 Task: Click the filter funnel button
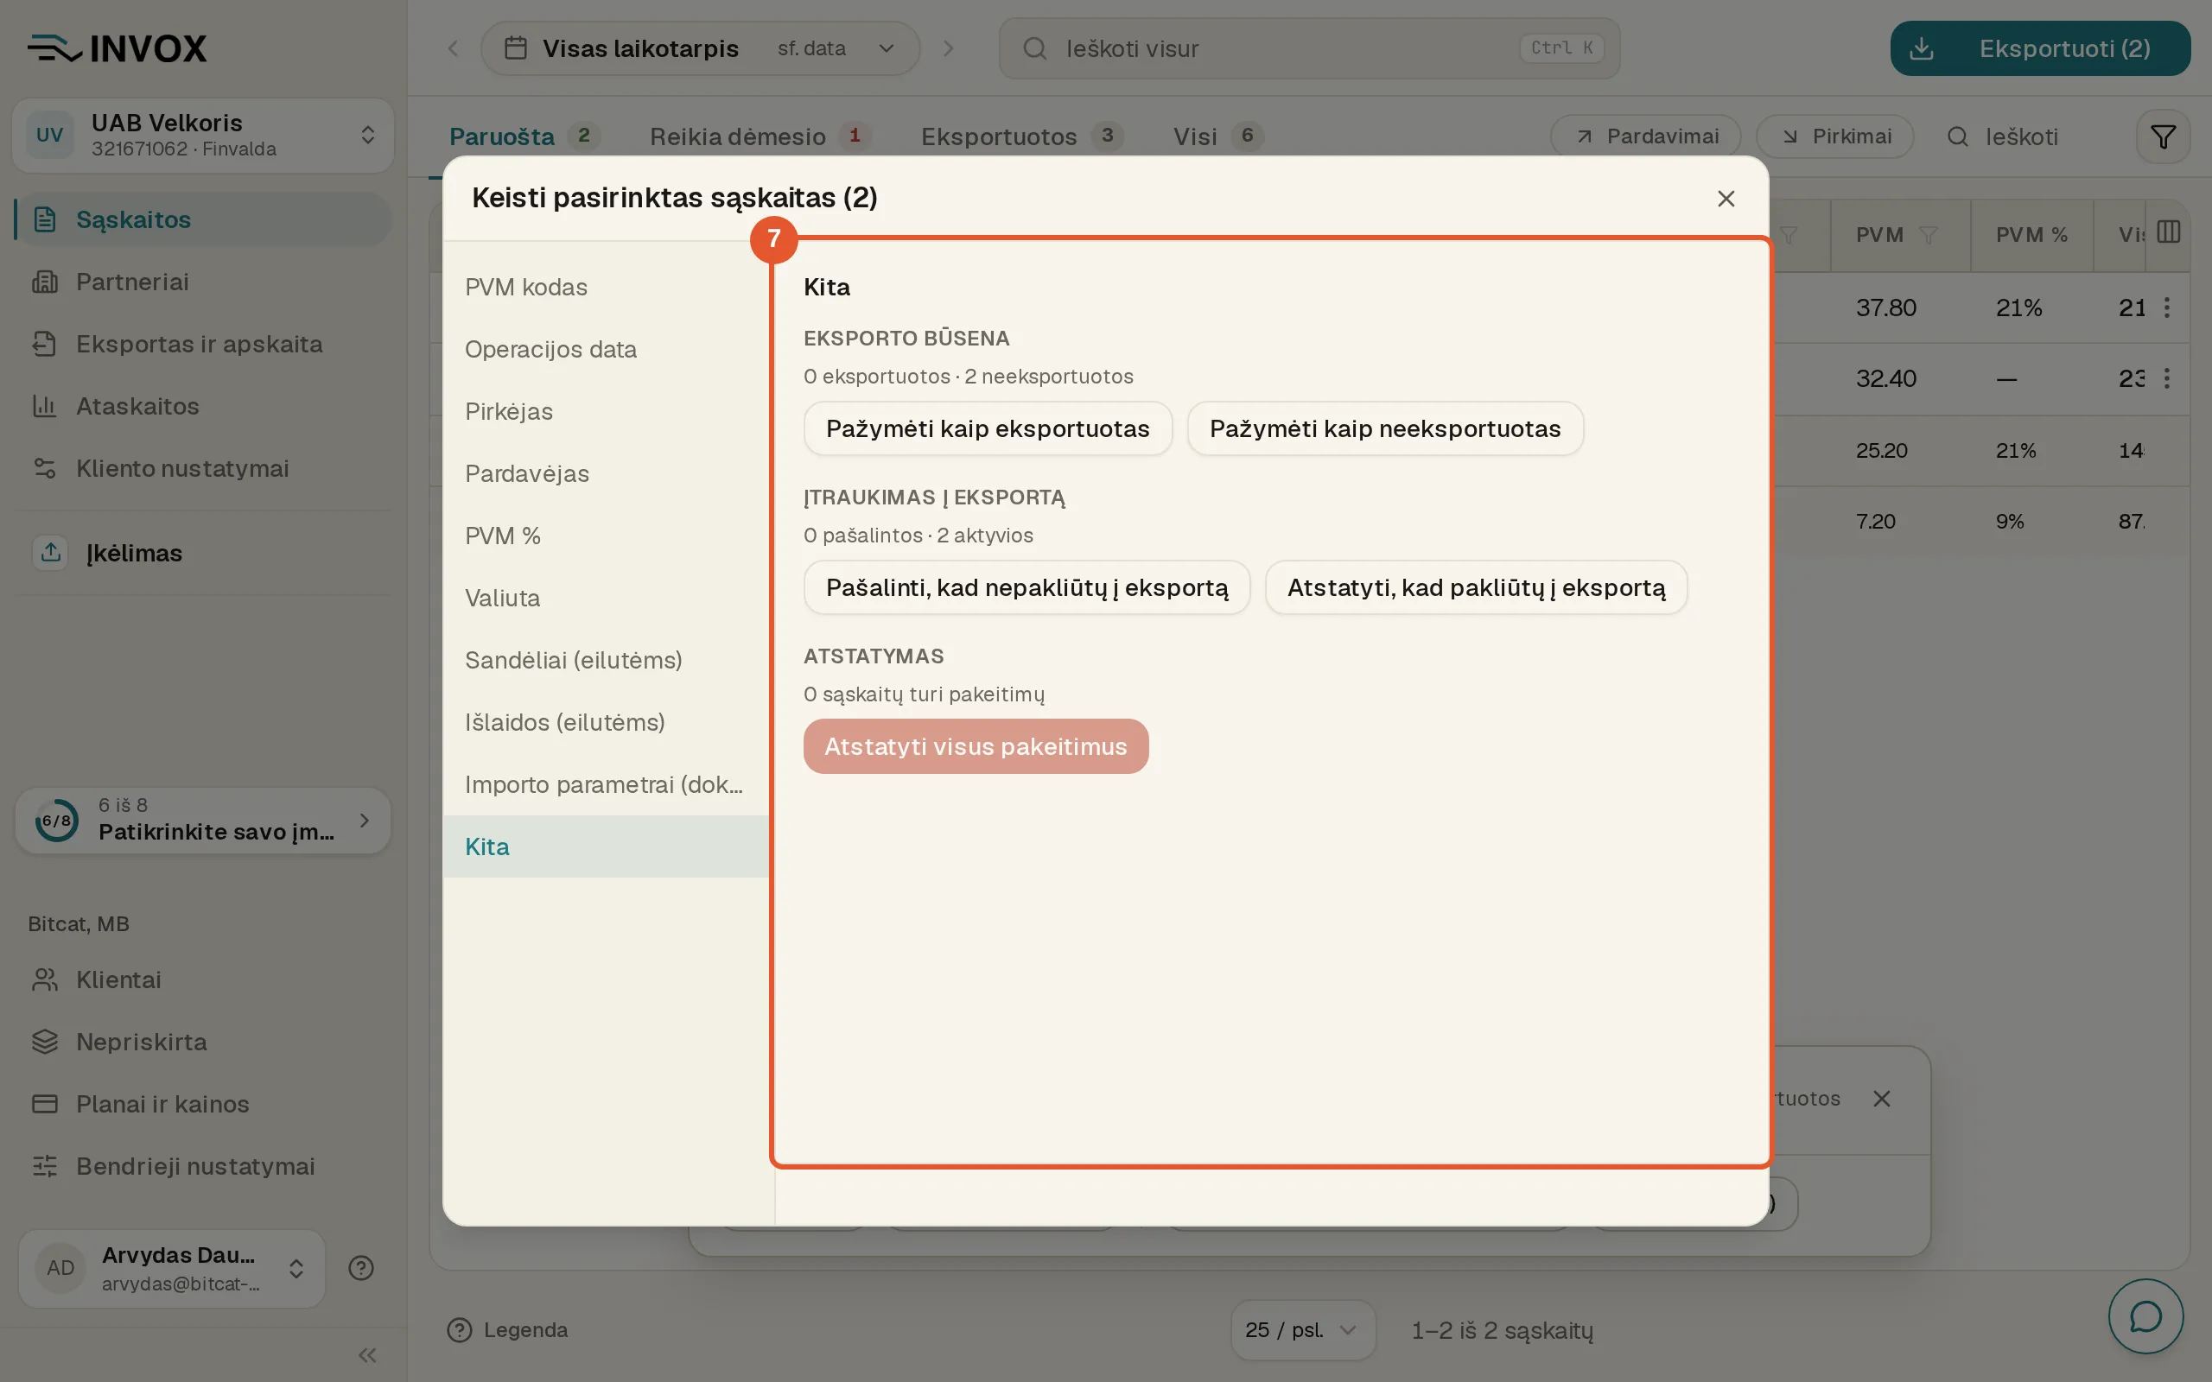[x=2163, y=137]
